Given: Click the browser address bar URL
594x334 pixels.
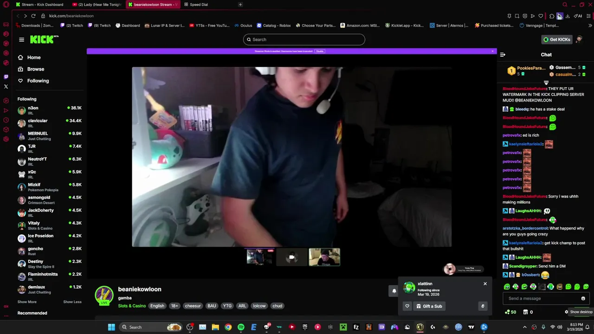Looking at the screenshot, I should coord(71,16).
